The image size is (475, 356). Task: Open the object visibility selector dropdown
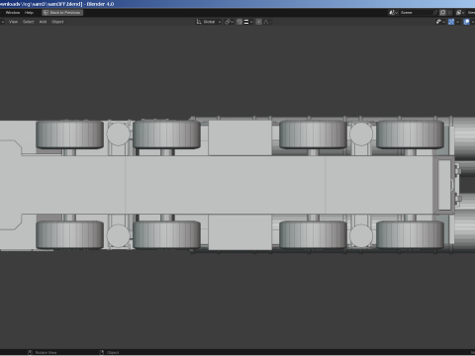(x=441, y=22)
